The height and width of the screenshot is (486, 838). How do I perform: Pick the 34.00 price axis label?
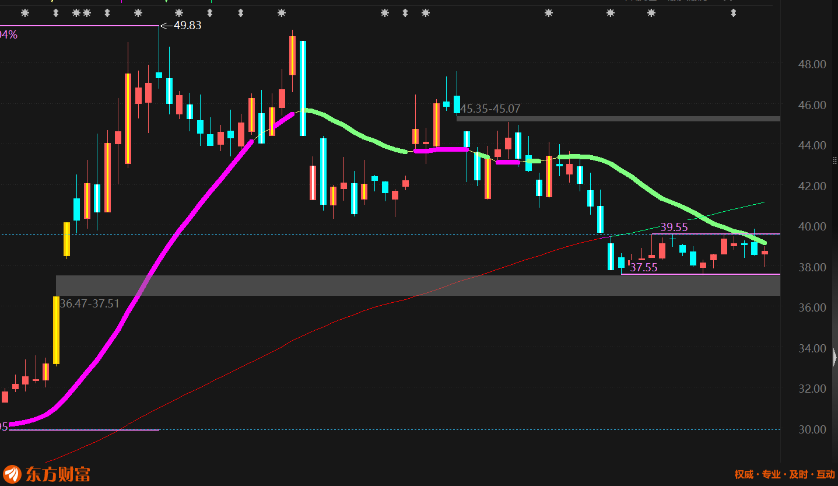812,348
